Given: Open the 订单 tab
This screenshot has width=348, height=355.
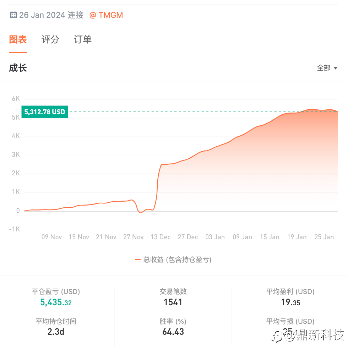Looking at the screenshot, I should tap(83, 39).
